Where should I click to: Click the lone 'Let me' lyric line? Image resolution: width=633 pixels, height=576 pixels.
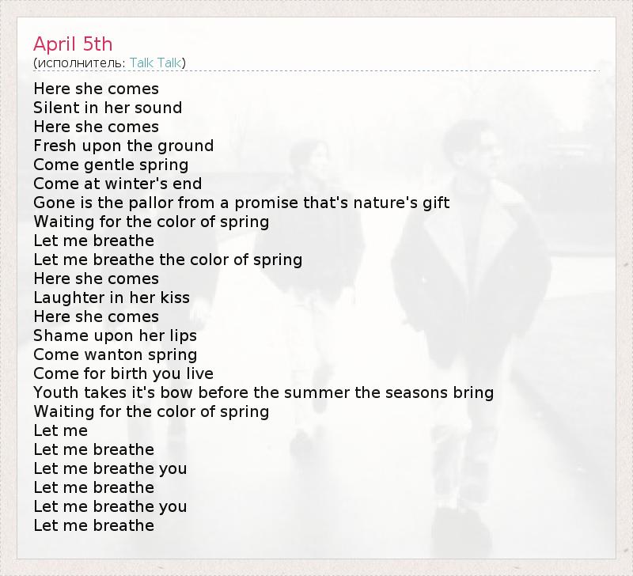coord(60,430)
